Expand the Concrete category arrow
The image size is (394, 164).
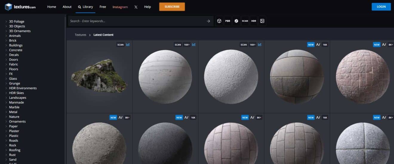6,50
